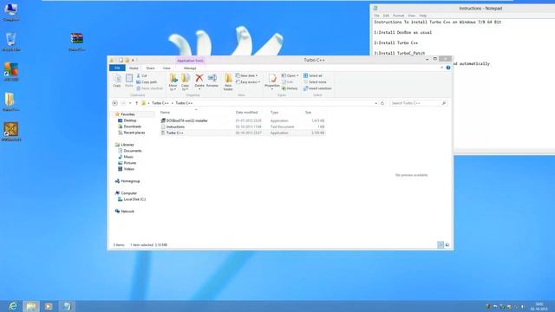Switch to the Explorer View ribbon tab

point(166,68)
